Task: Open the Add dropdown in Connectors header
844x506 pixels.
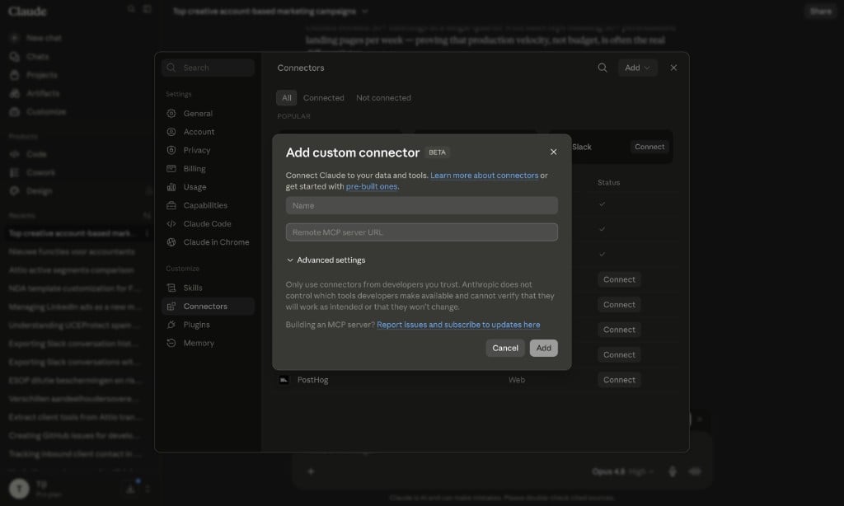Action: click(x=637, y=68)
